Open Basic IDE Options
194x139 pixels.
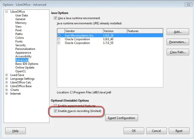[x=27, y=64]
